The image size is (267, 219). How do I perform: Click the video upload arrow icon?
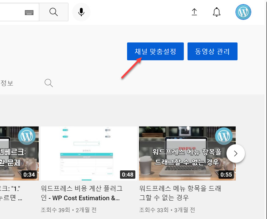[x=194, y=12]
